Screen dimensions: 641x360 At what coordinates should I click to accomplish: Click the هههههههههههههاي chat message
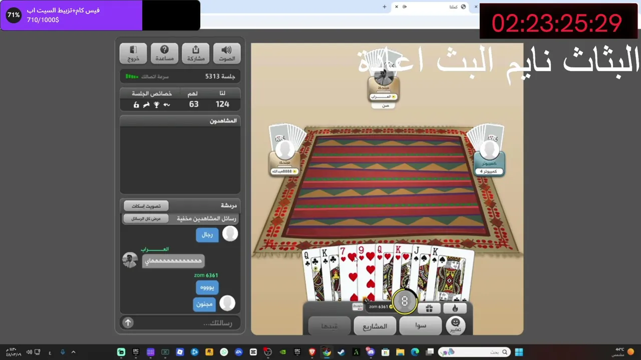[x=173, y=260]
